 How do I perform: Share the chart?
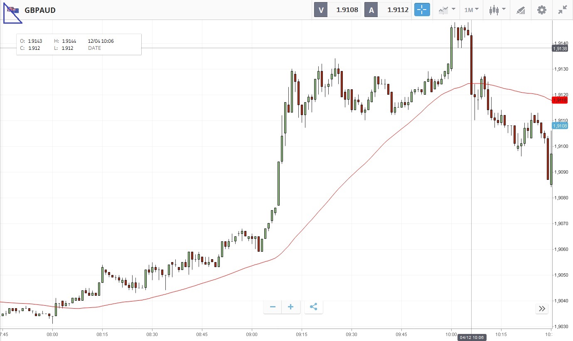(314, 307)
